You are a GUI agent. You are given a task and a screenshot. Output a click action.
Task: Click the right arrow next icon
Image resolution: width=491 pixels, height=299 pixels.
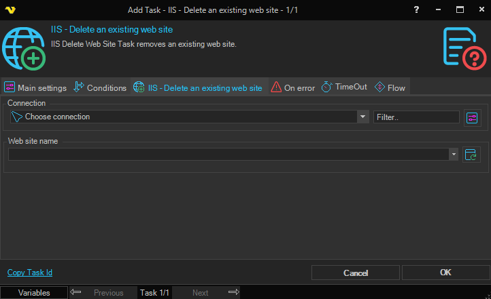[234, 292]
